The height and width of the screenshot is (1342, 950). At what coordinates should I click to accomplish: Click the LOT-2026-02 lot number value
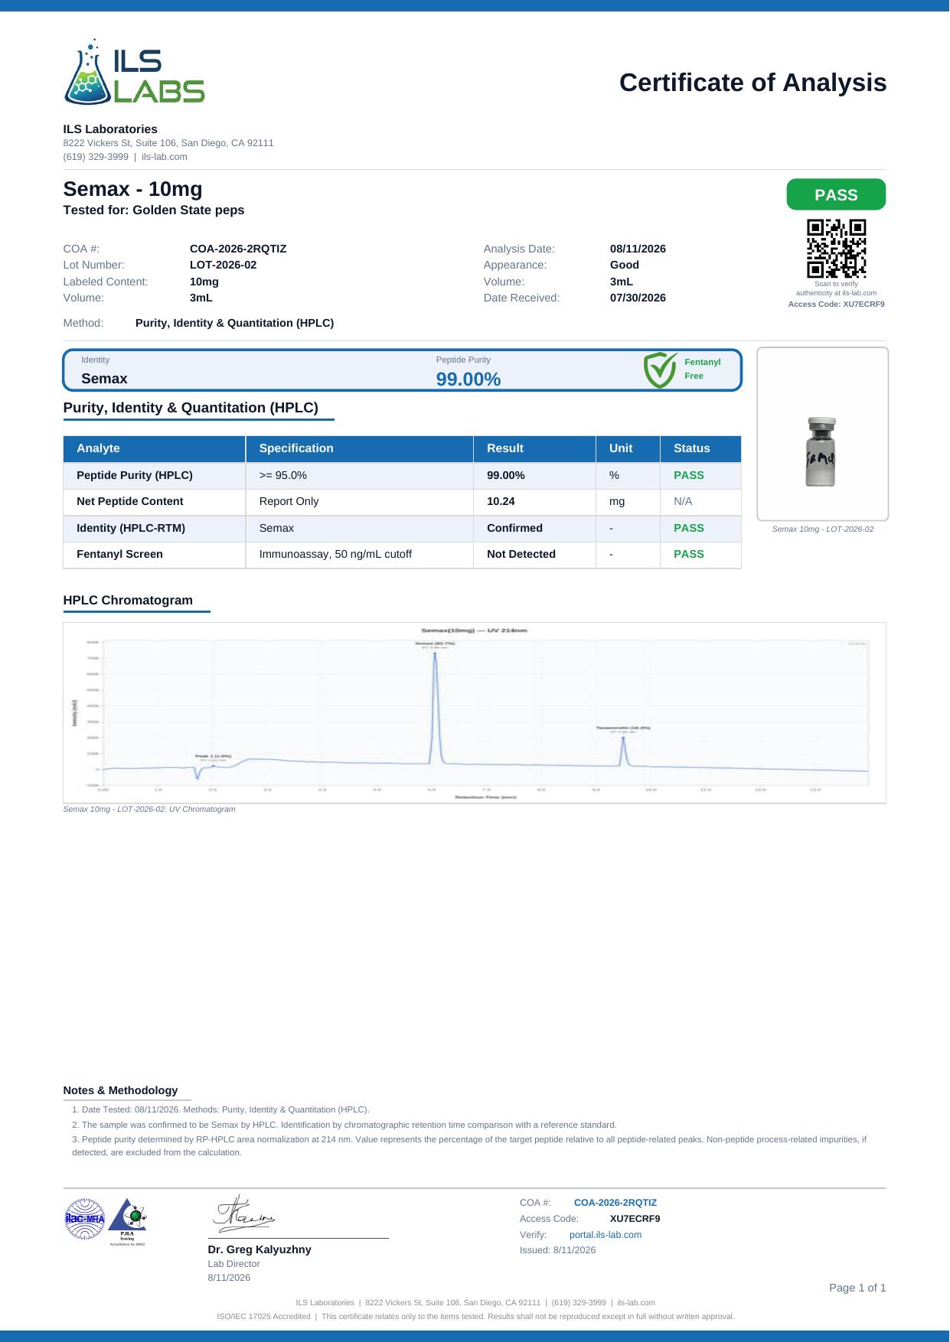click(x=224, y=265)
